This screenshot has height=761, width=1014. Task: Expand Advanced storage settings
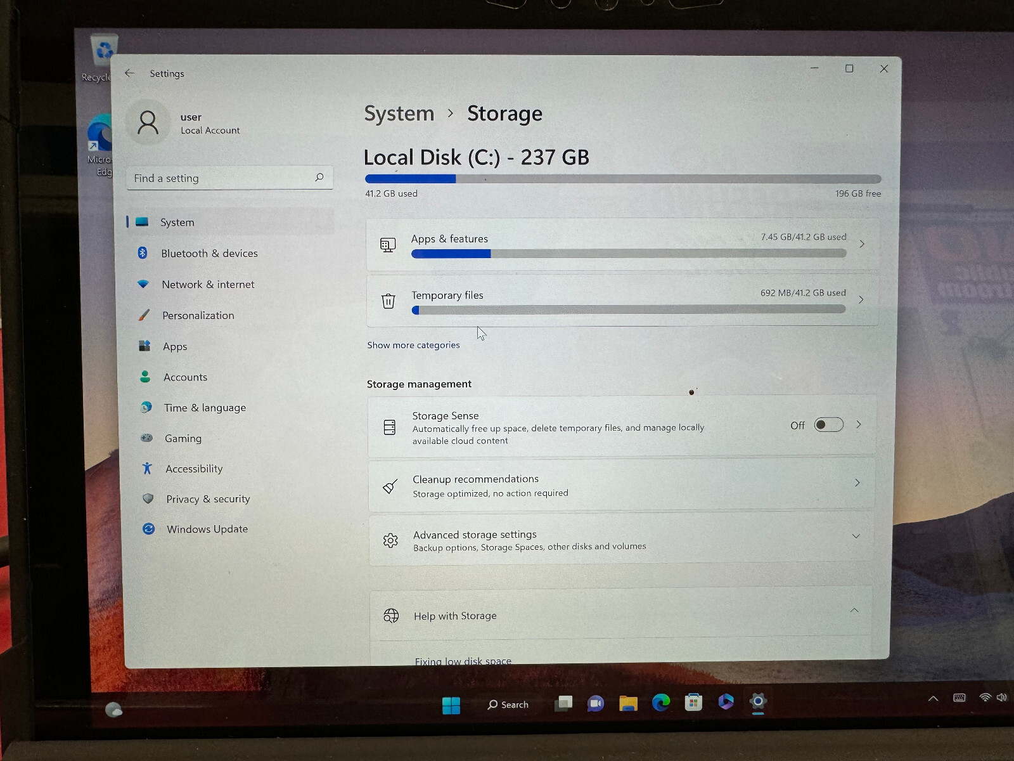click(856, 536)
